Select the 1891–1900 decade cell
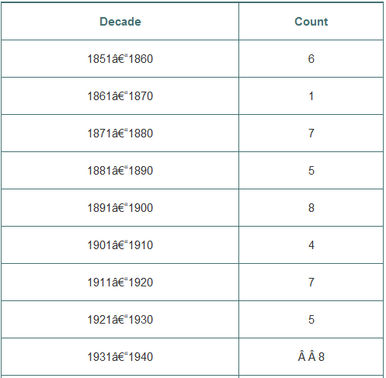 [120, 208]
